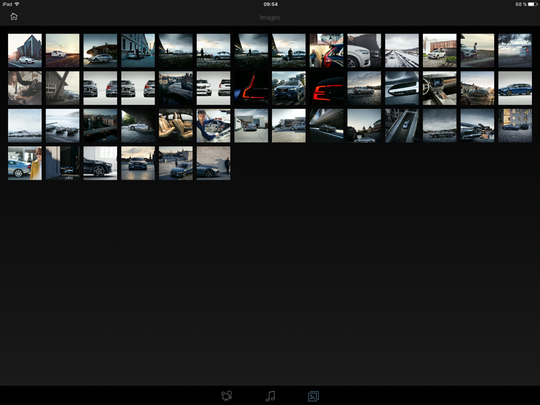Open car in city square at sunset thumbnail
Screen dimensions: 540x405
point(477,88)
